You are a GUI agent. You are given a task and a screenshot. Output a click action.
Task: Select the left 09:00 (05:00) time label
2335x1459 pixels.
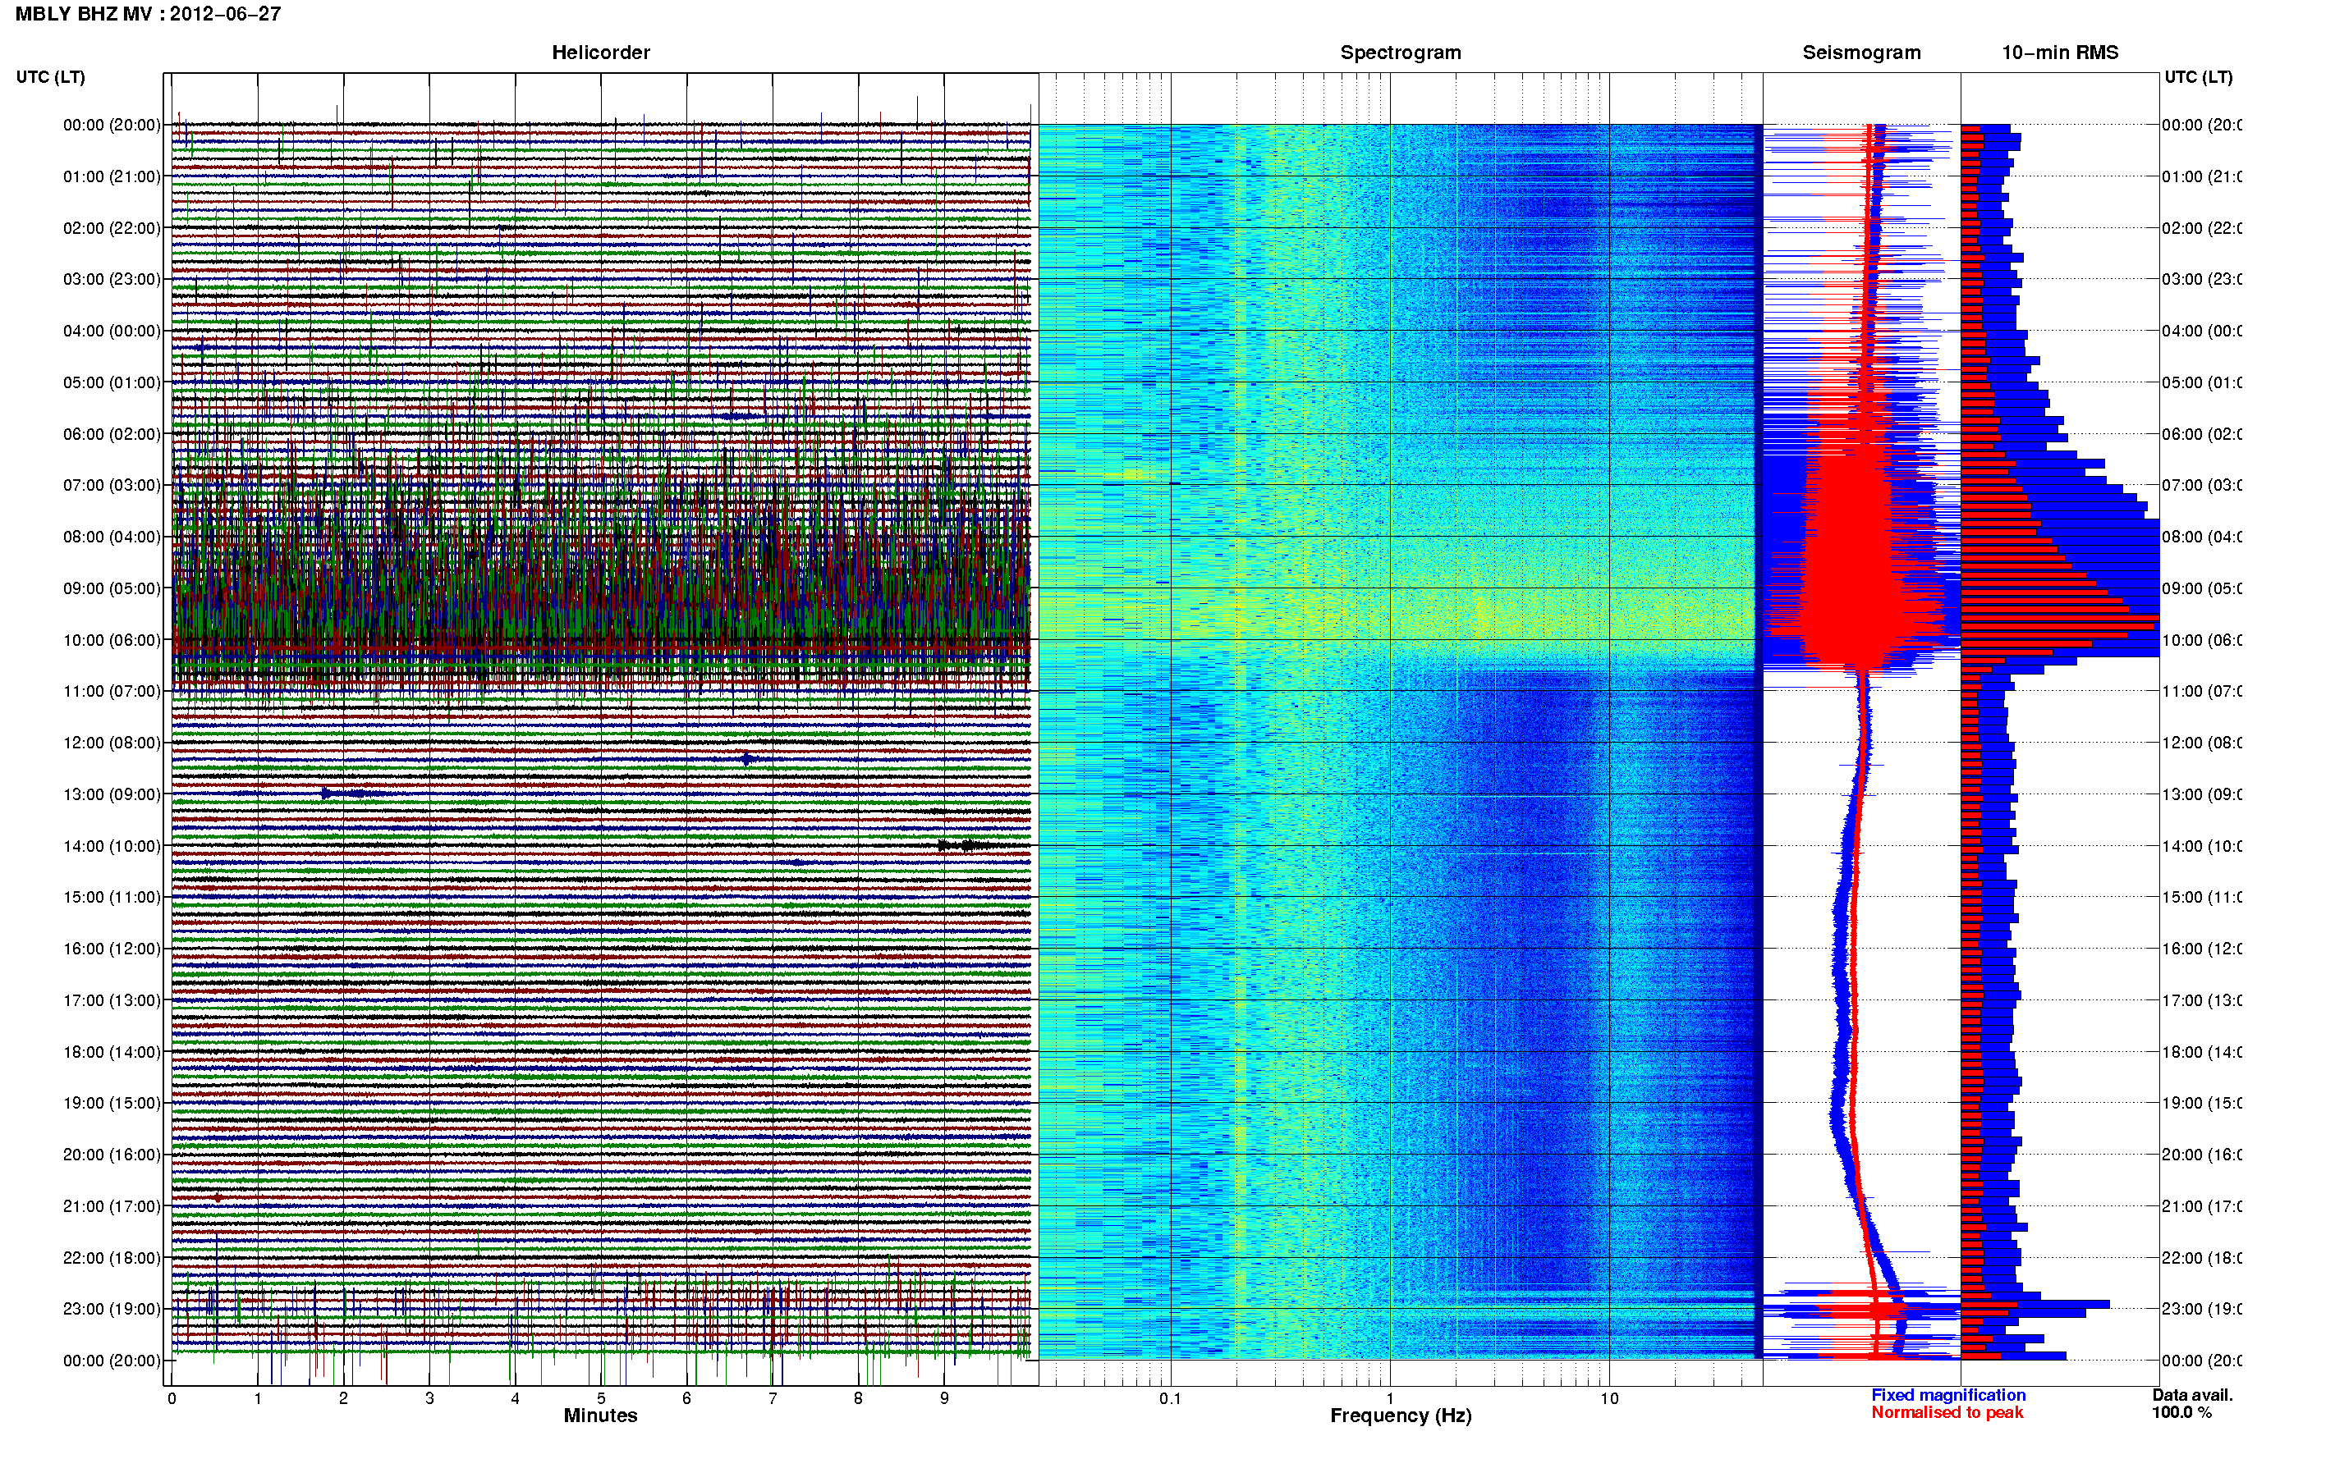pyautogui.click(x=112, y=588)
